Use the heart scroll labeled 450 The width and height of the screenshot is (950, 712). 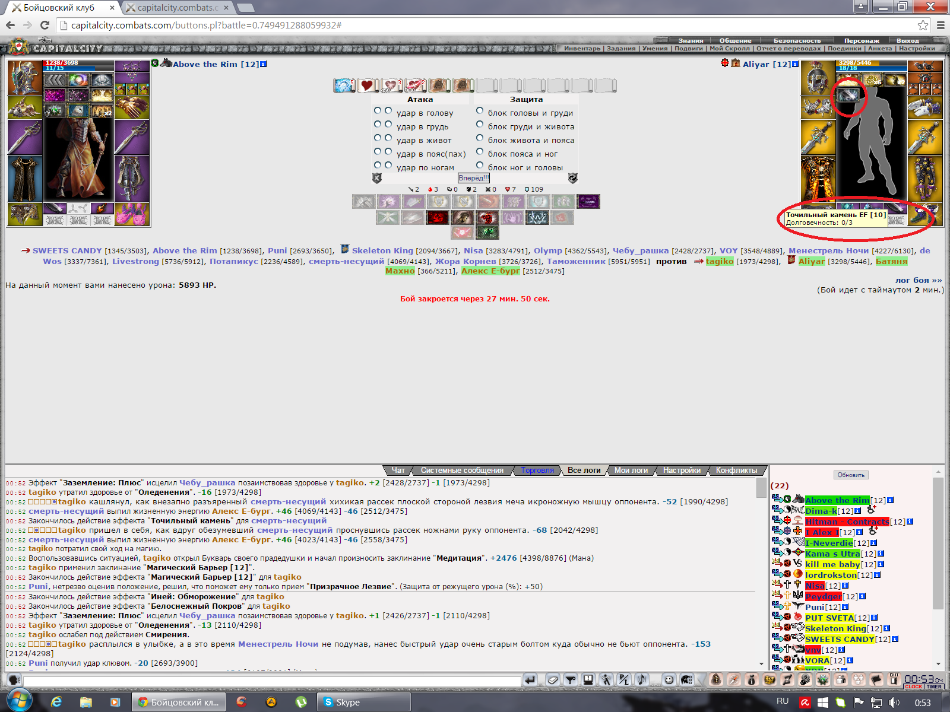pos(391,85)
